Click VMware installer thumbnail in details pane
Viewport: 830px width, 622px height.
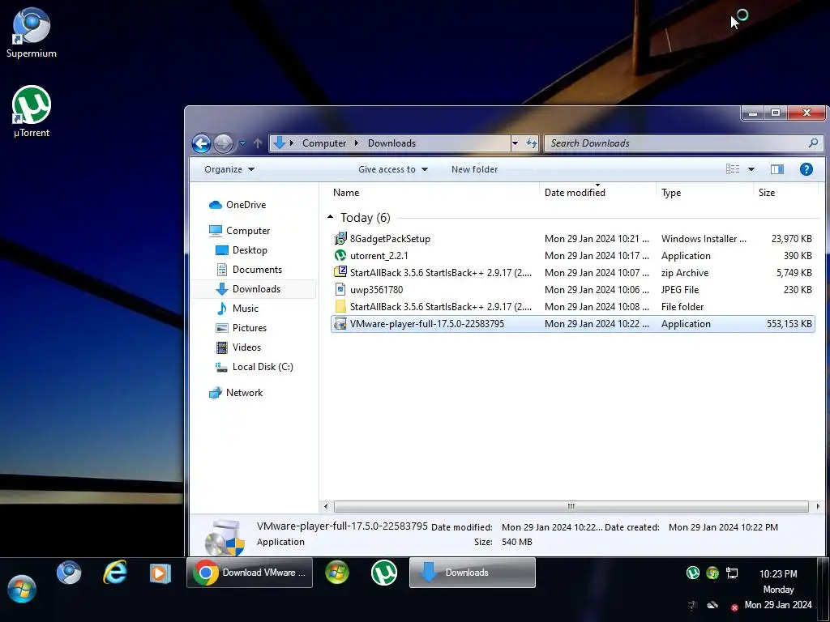tap(225, 538)
